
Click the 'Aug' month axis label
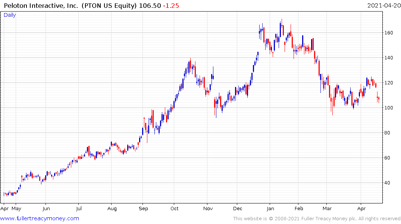(x=112, y=209)
